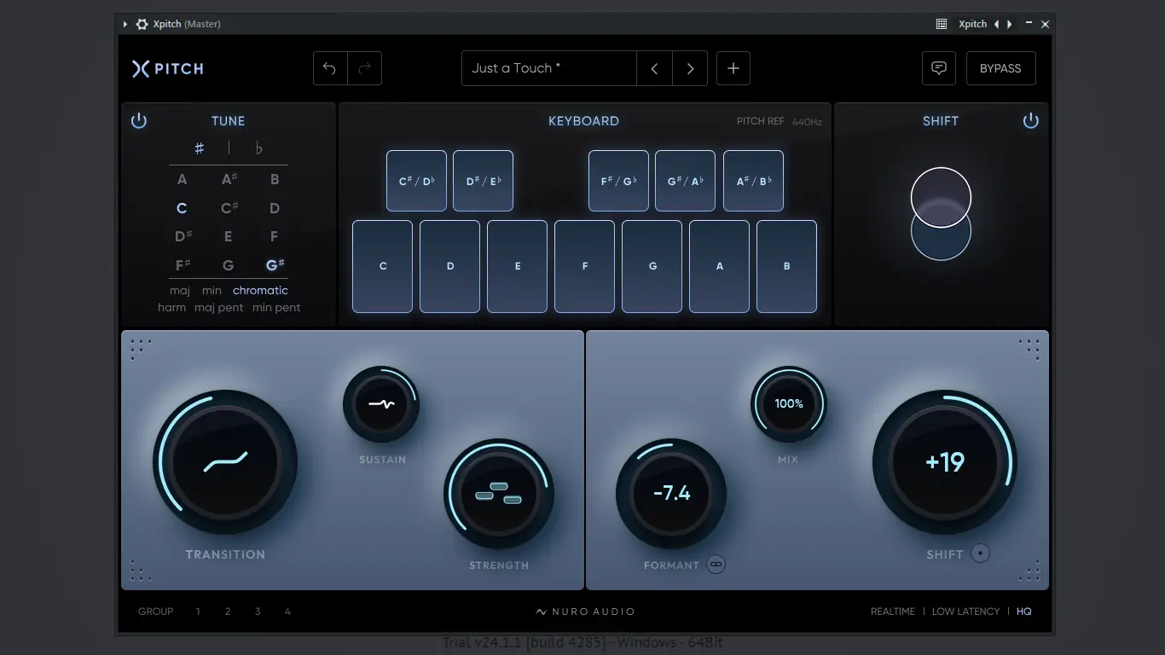
Task: Toggle the formant link icon
Action: pyautogui.click(x=716, y=565)
